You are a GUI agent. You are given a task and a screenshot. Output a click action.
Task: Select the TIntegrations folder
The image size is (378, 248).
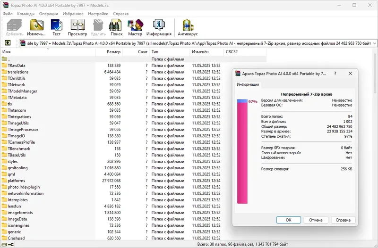(x=19, y=116)
